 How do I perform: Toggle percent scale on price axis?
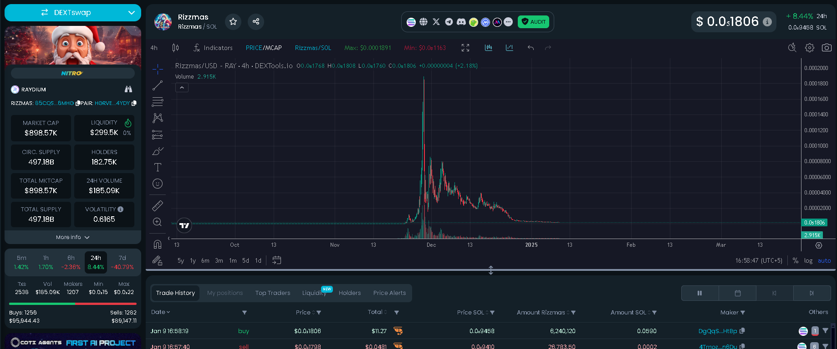[x=795, y=260]
